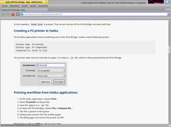Go forward with the right arrow icon
This screenshot has height=127, width=171.
coord(8,14)
